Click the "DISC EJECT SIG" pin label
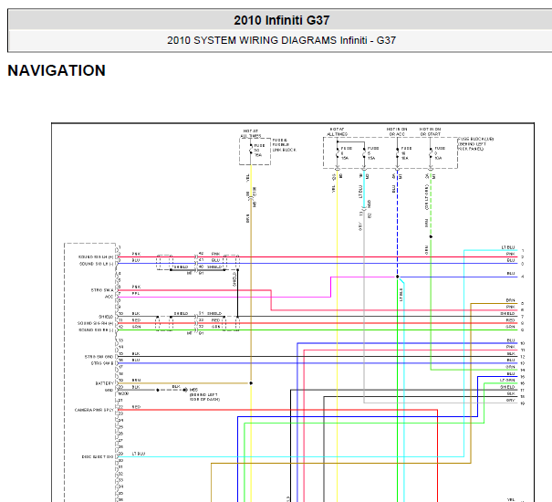This screenshot has height=502, width=552. (98, 457)
